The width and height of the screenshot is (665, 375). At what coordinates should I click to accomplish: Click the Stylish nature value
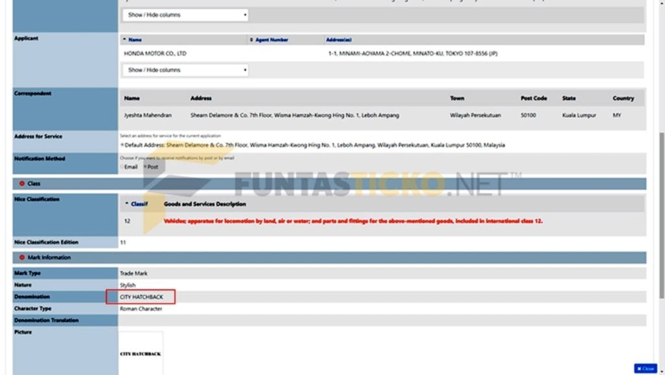coord(128,285)
